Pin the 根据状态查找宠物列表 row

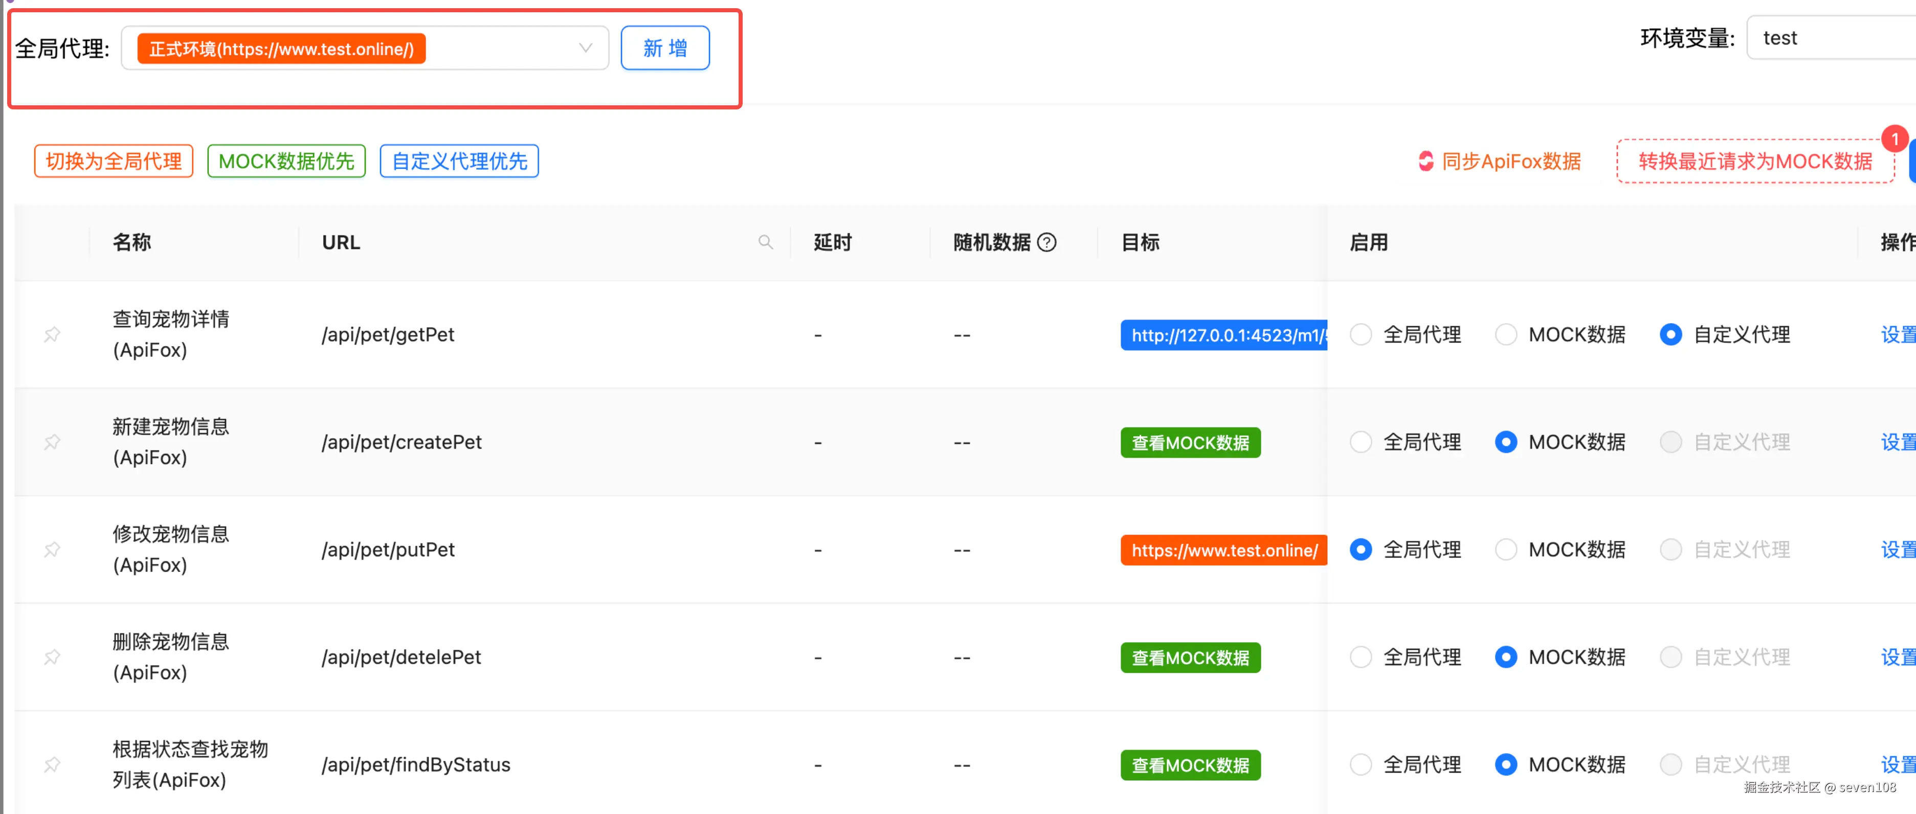(52, 765)
